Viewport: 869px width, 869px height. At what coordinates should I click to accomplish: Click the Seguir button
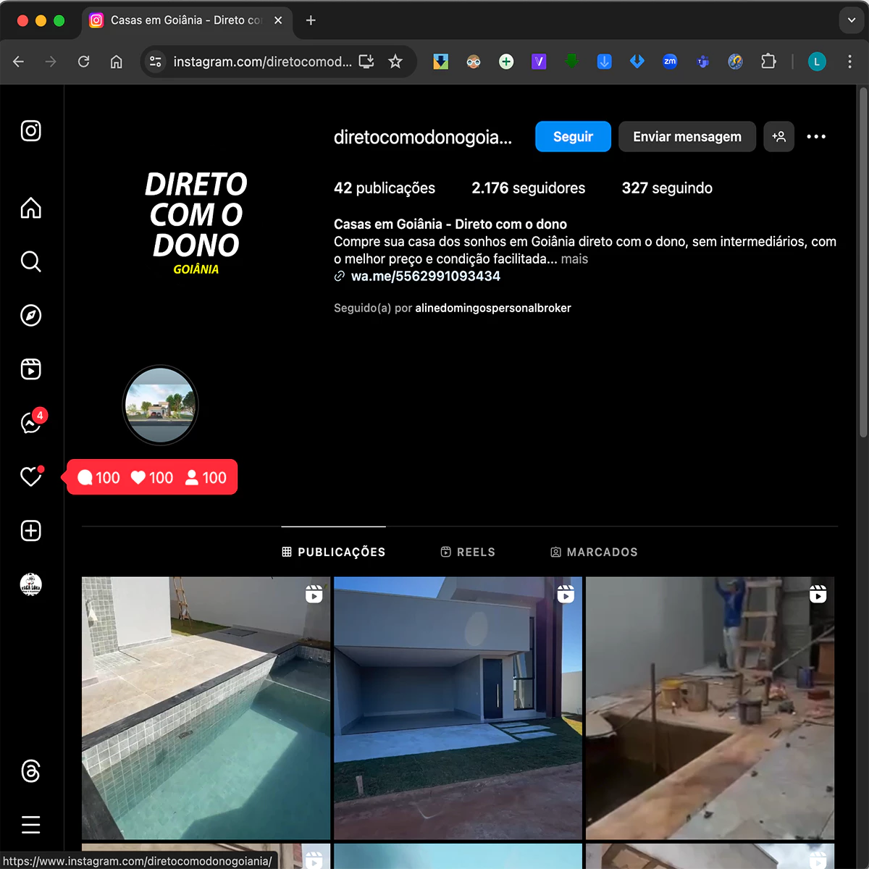coord(573,137)
